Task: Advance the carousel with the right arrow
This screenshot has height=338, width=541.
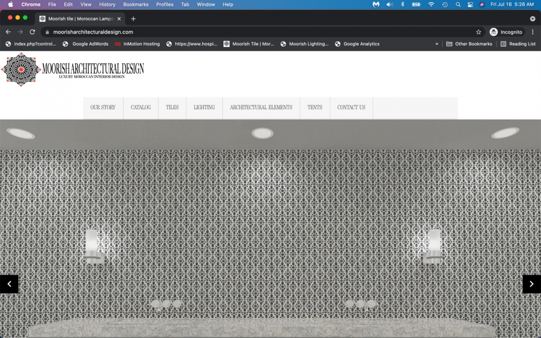Action: [x=531, y=283]
